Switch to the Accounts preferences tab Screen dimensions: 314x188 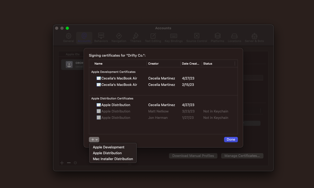[x=84, y=38]
